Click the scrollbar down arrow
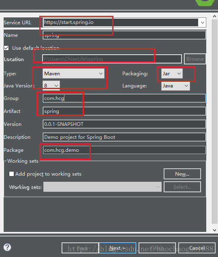218x257 pixels. pyautogui.click(x=214, y=230)
